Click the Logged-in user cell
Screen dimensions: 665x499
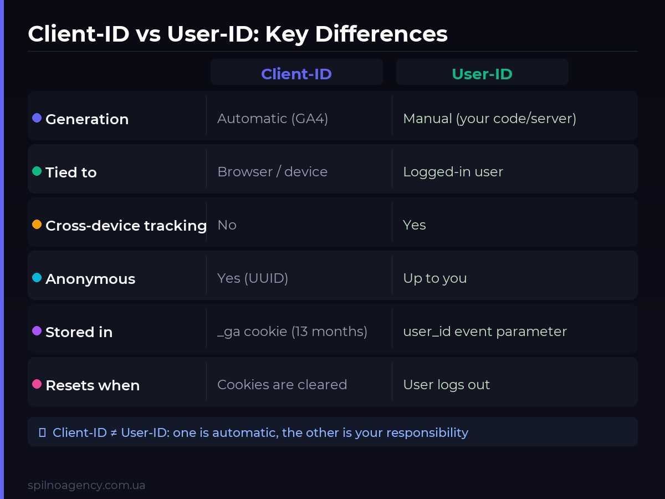pos(453,172)
